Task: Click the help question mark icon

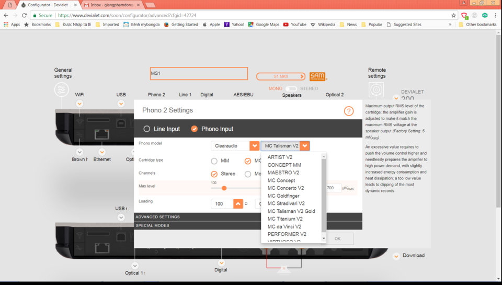Action: point(349,111)
